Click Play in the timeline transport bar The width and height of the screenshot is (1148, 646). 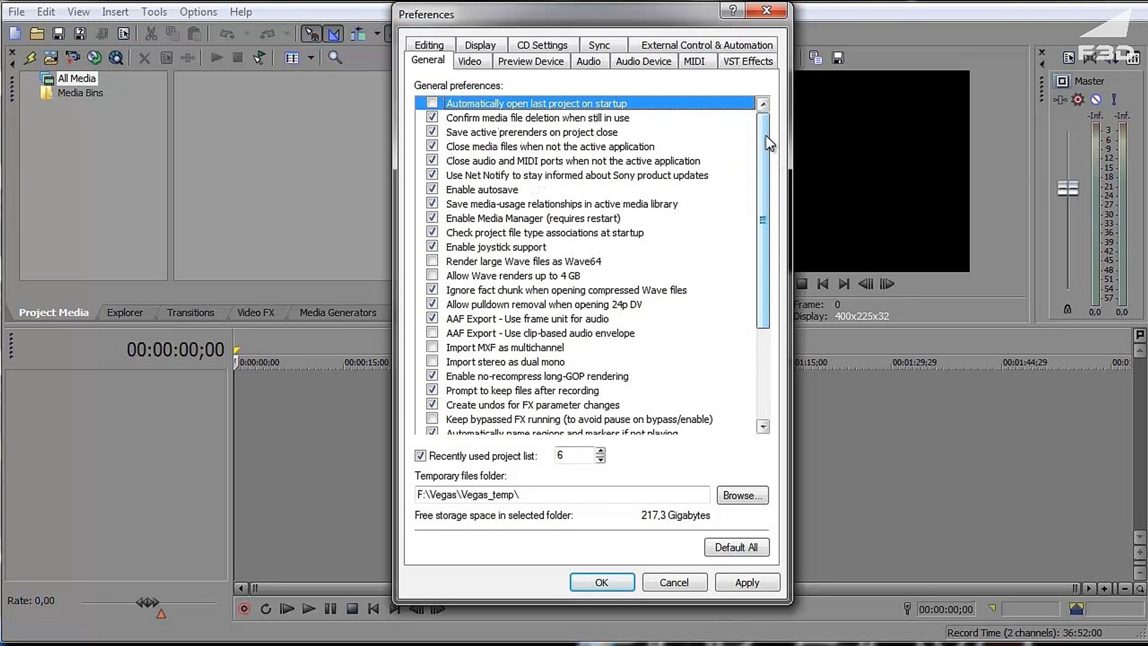tap(309, 609)
